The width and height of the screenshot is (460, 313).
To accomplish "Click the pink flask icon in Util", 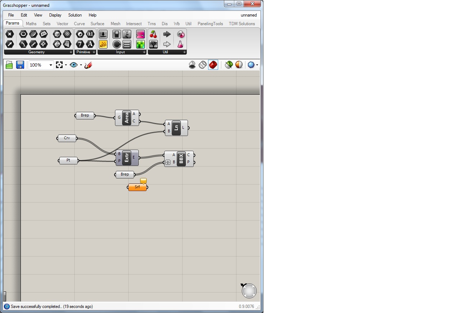I will coord(180,44).
